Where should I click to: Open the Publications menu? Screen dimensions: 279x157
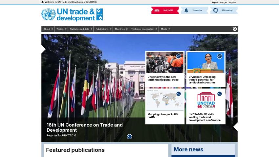click(102, 29)
